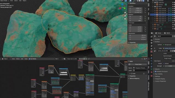This screenshot has width=175, height=98.
Task: Click the Background surface shader button
Action: 169,45
